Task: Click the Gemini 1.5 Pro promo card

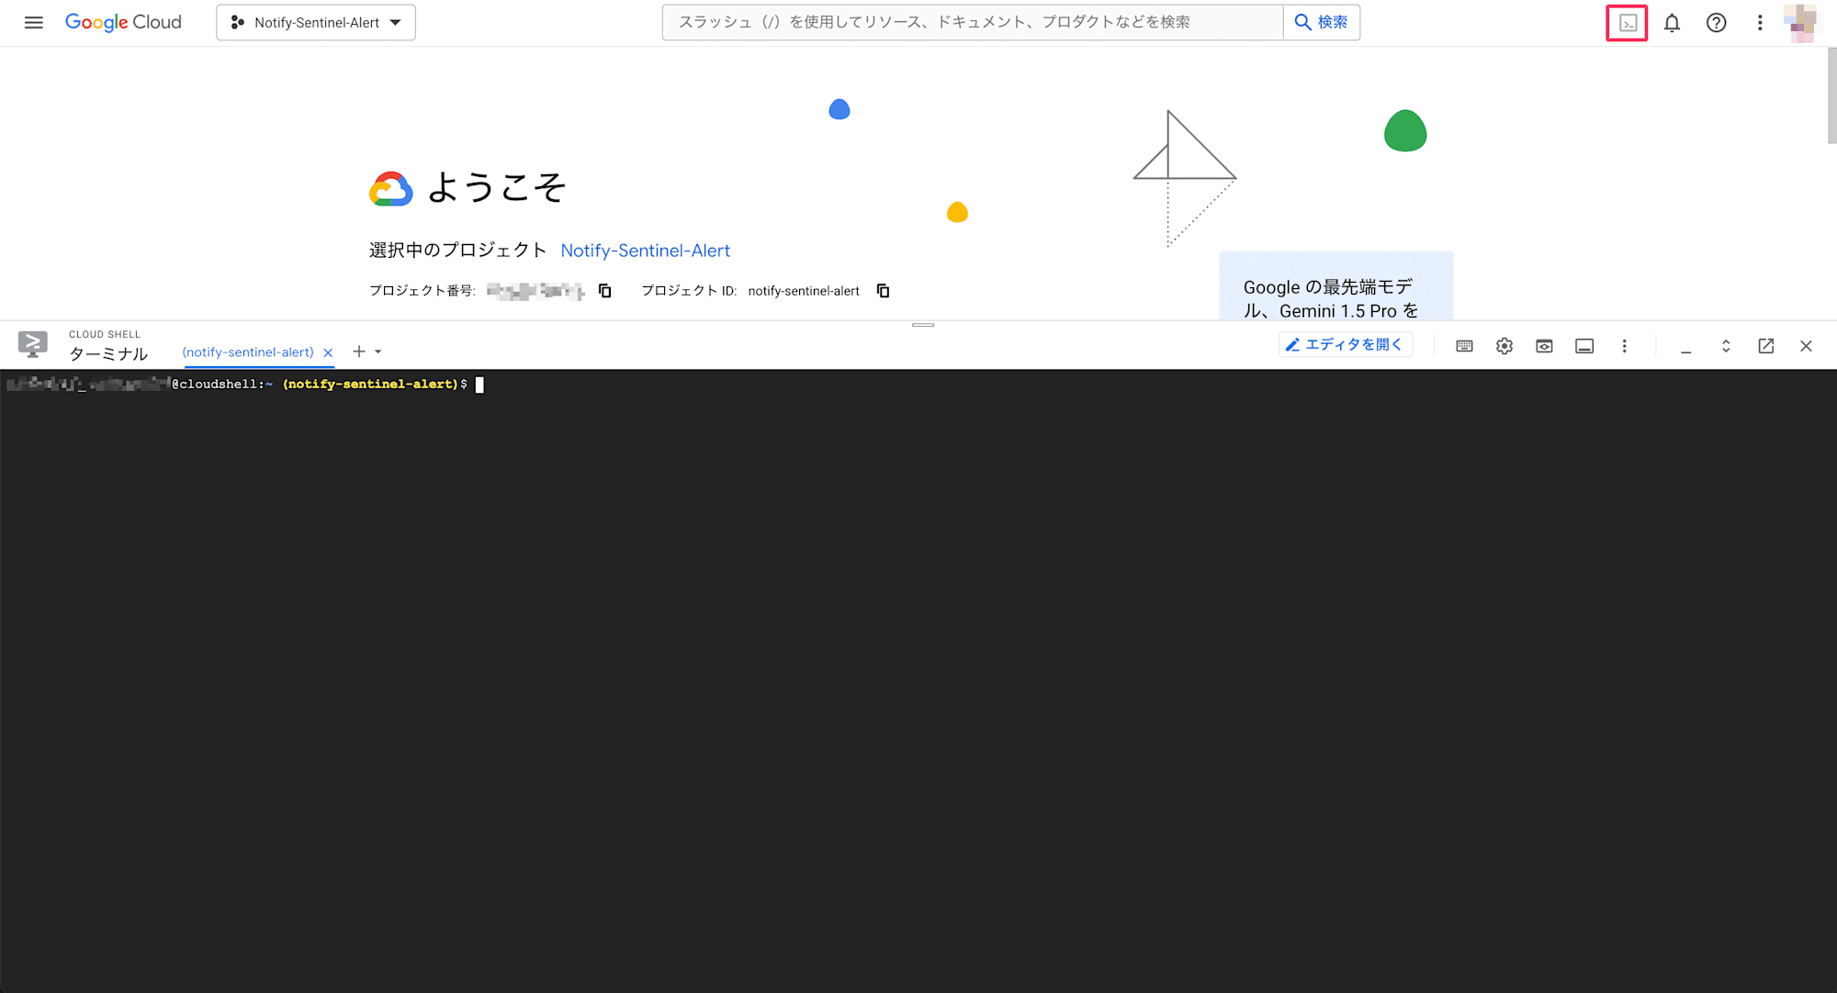Action: pyautogui.click(x=1335, y=286)
